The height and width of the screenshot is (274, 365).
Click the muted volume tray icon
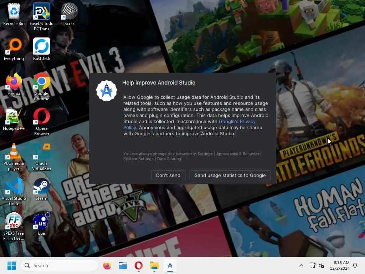pos(322,265)
